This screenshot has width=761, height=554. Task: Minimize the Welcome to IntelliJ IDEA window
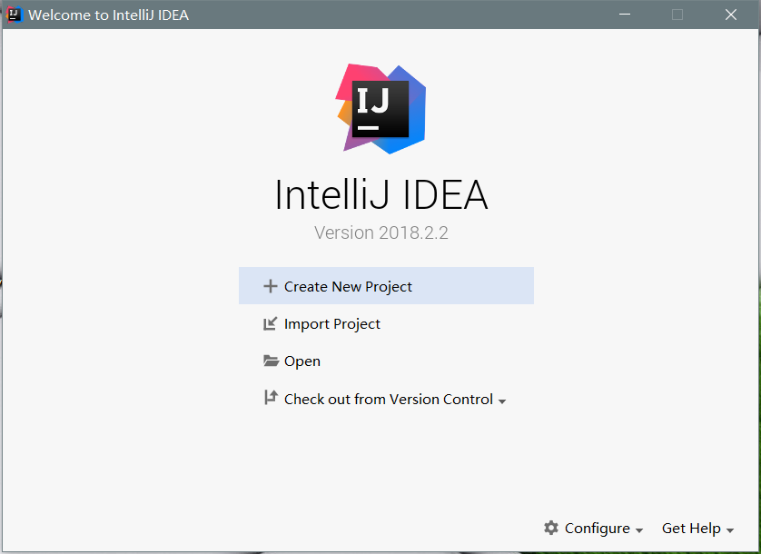624,15
